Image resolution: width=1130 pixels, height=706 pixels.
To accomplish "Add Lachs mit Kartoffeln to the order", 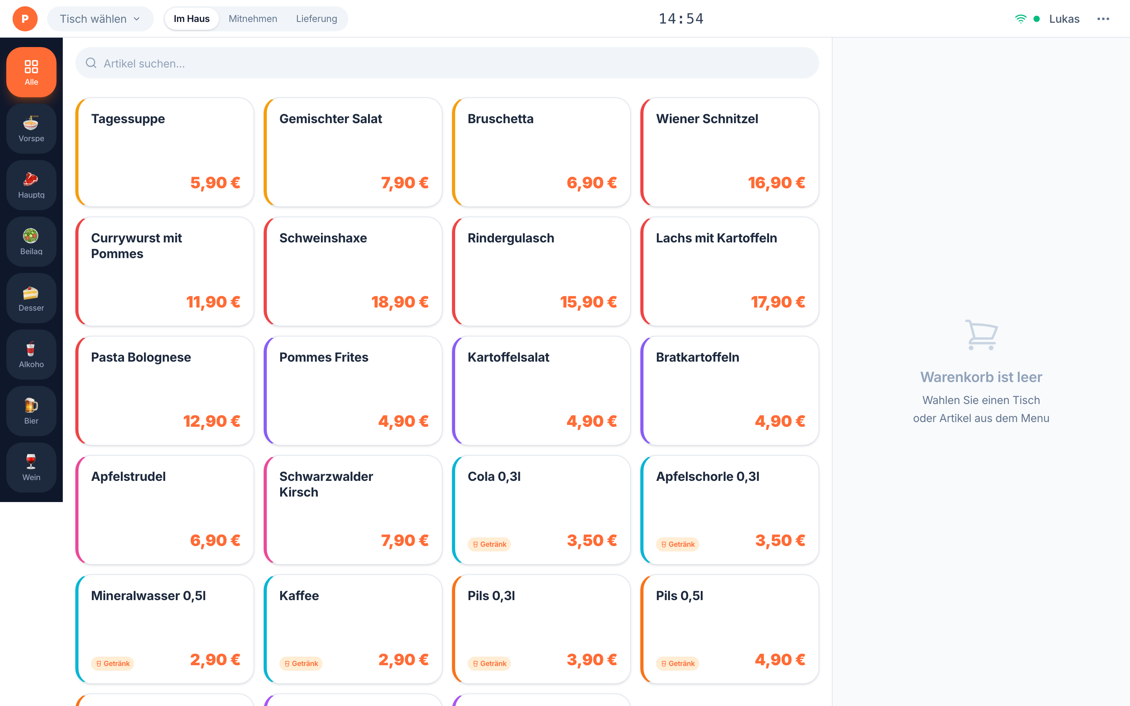I will [x=729, y=271].
